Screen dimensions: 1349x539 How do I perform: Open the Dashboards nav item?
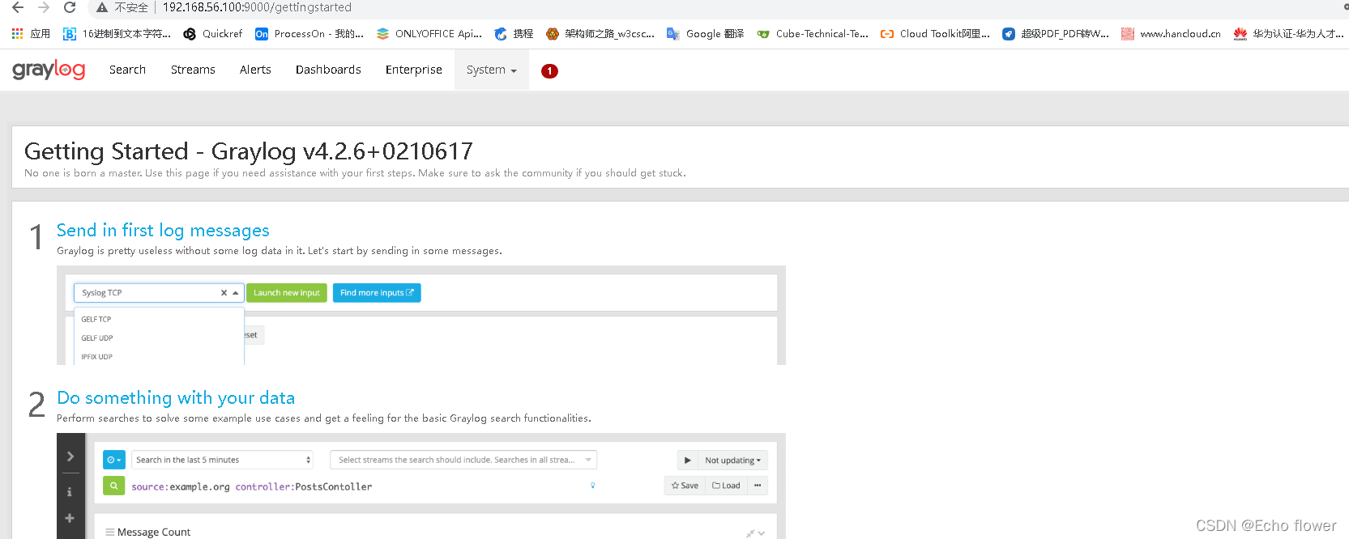click(x=328, y=70)
